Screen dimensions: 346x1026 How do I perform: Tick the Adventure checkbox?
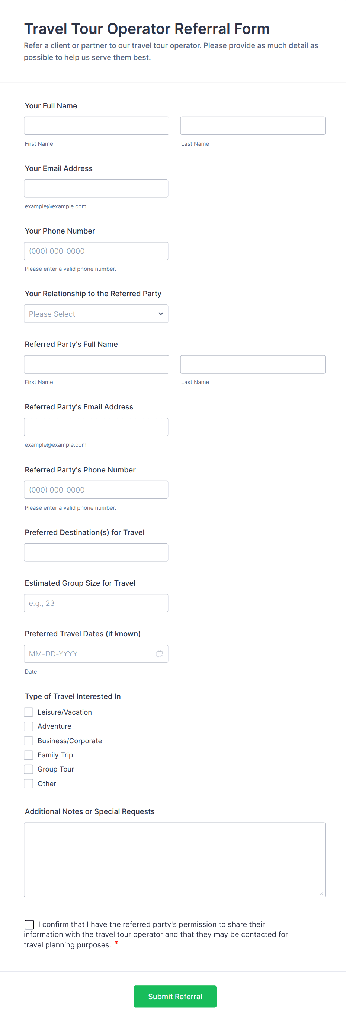pyautogui.click(x=29, y=726)
